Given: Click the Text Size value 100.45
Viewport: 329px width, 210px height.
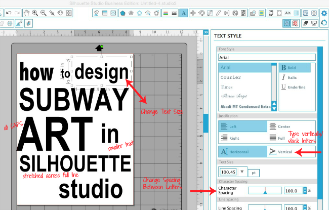Looking at the screenshot, I should (x=228, y=172).
